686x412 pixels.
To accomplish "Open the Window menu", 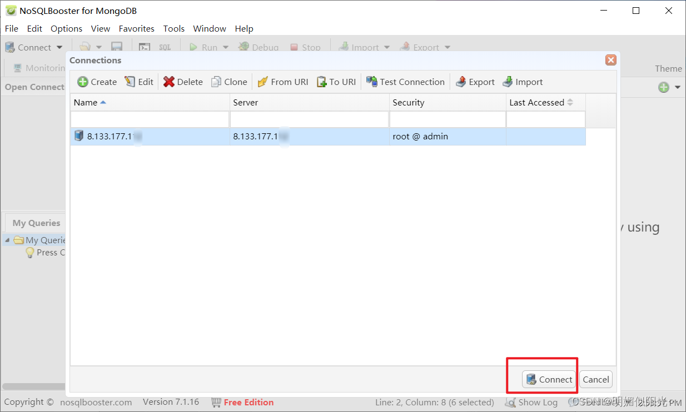I will pyautogui.click(x=210, y=28).
